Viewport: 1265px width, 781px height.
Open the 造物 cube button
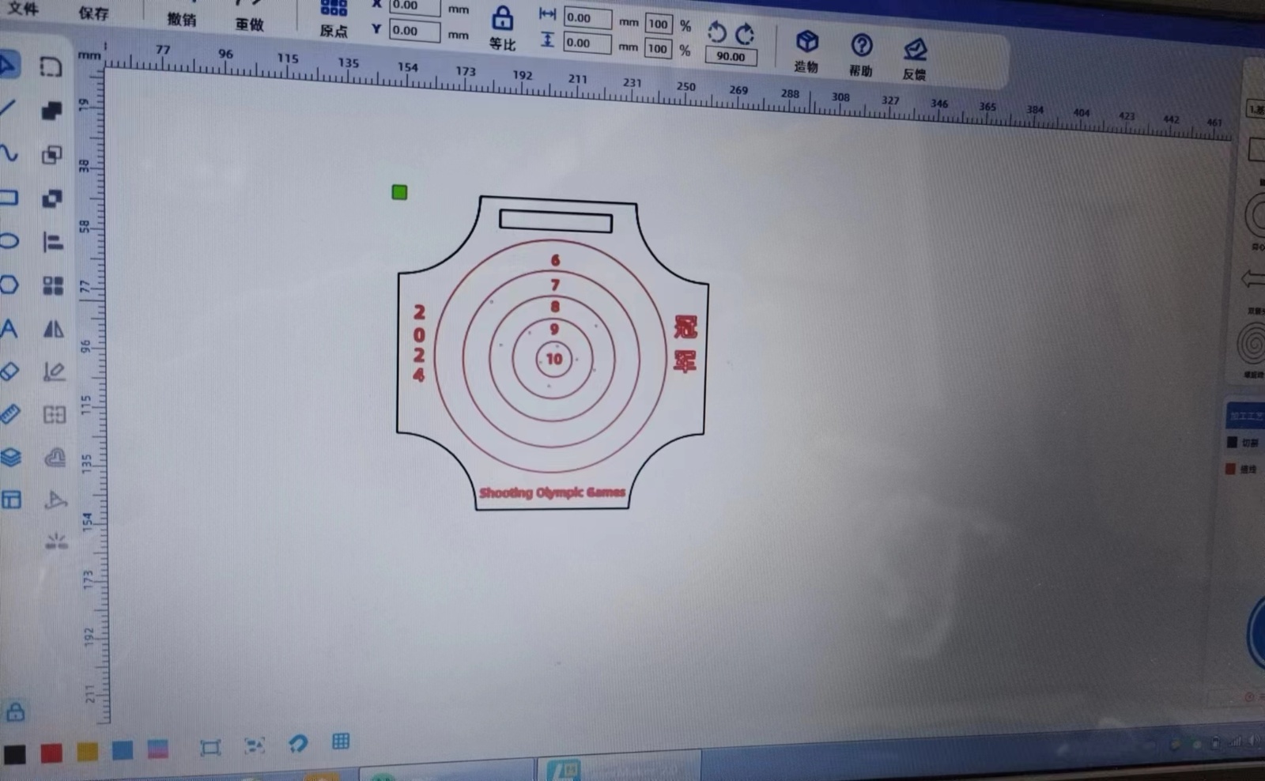point(806,51)
